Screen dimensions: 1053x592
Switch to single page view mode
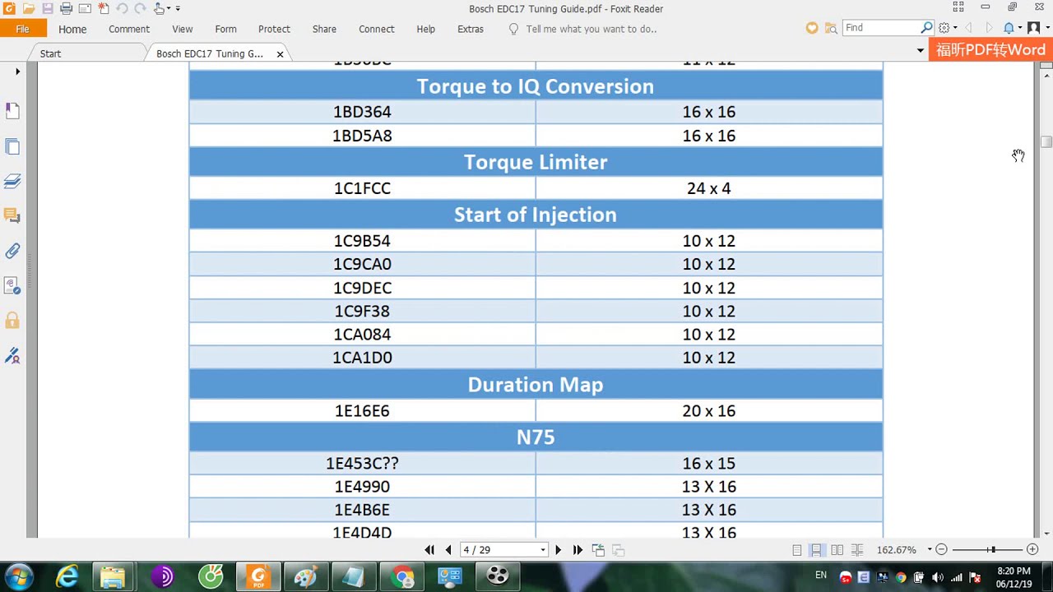click(x=796, y=549)
